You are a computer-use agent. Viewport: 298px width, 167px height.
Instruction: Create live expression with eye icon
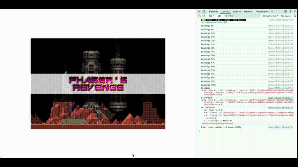point(219,16)
